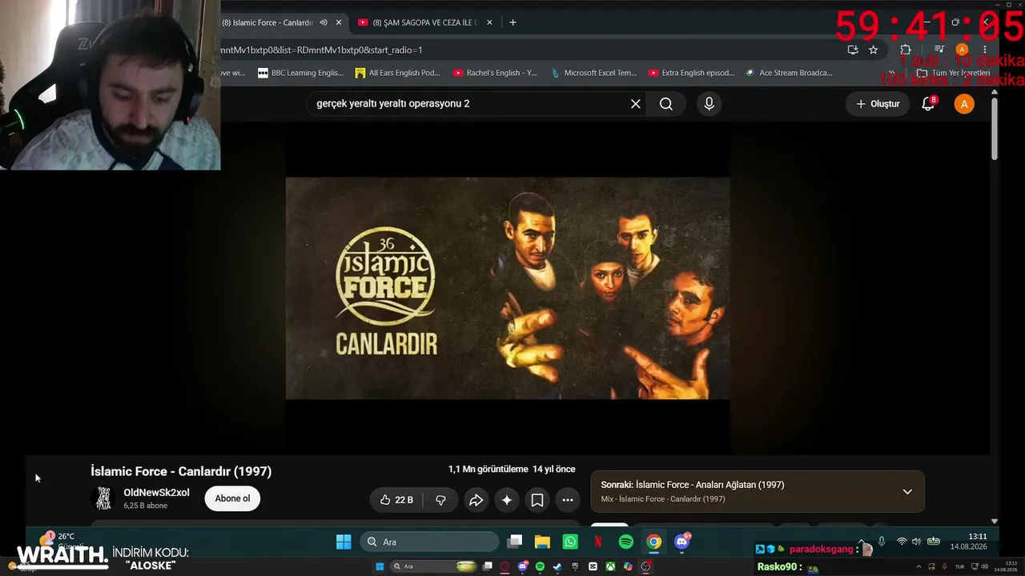Viewport: 1025px width, 576px height.
Task: Open the Ace Stream Broadcast bookmark
Action: (789, 73)
